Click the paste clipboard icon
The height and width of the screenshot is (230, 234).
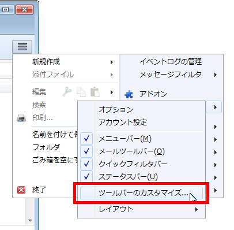click(95, 92)
